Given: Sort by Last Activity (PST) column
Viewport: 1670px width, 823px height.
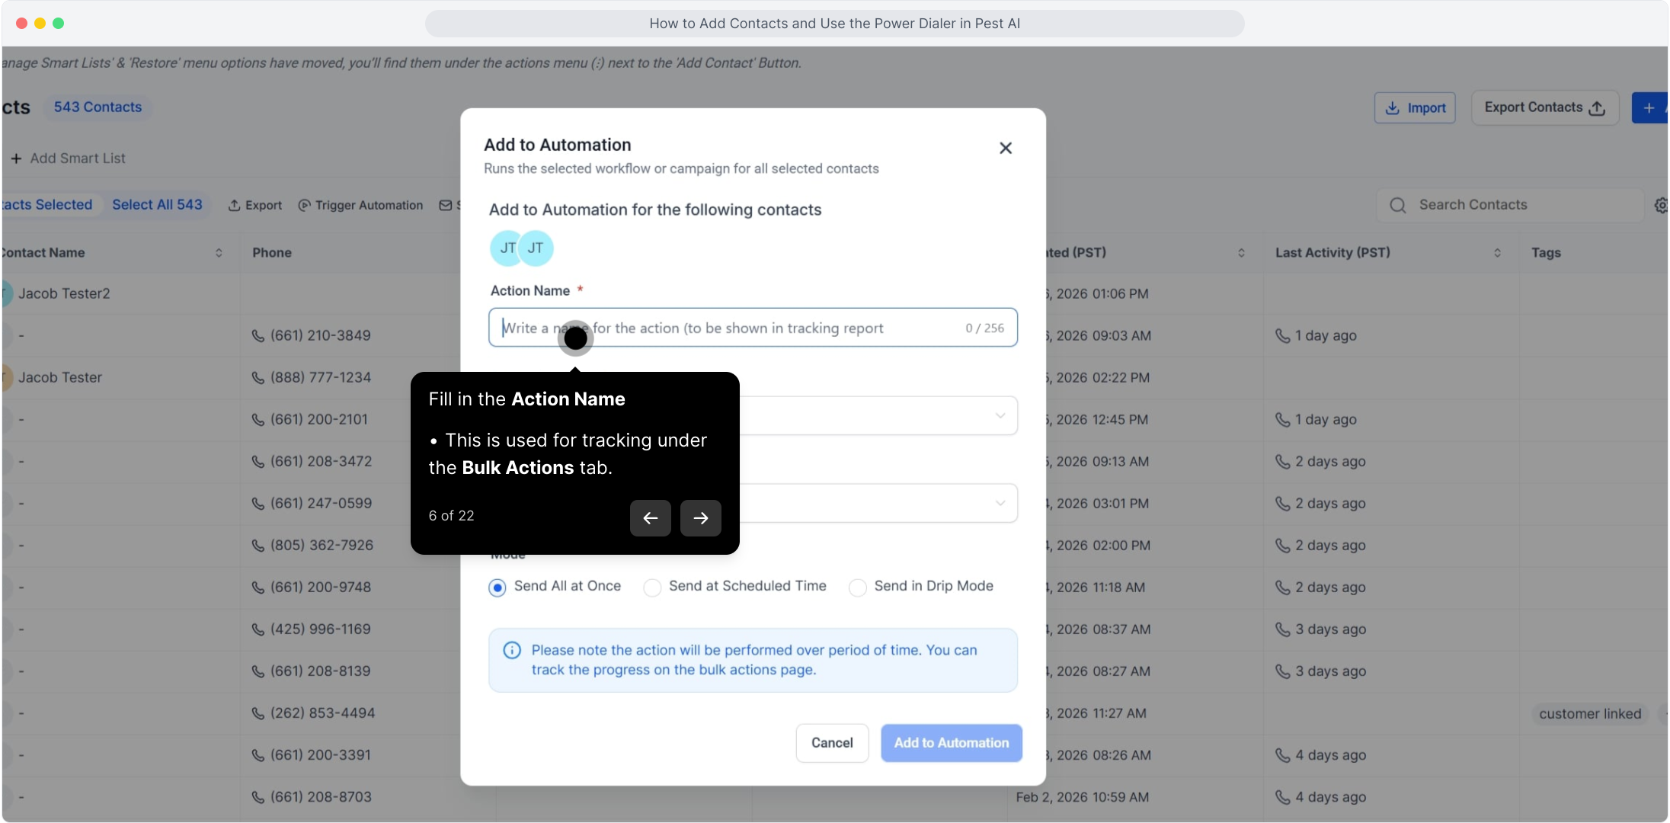Looking at the screenshot, I should coord(1496,253).
